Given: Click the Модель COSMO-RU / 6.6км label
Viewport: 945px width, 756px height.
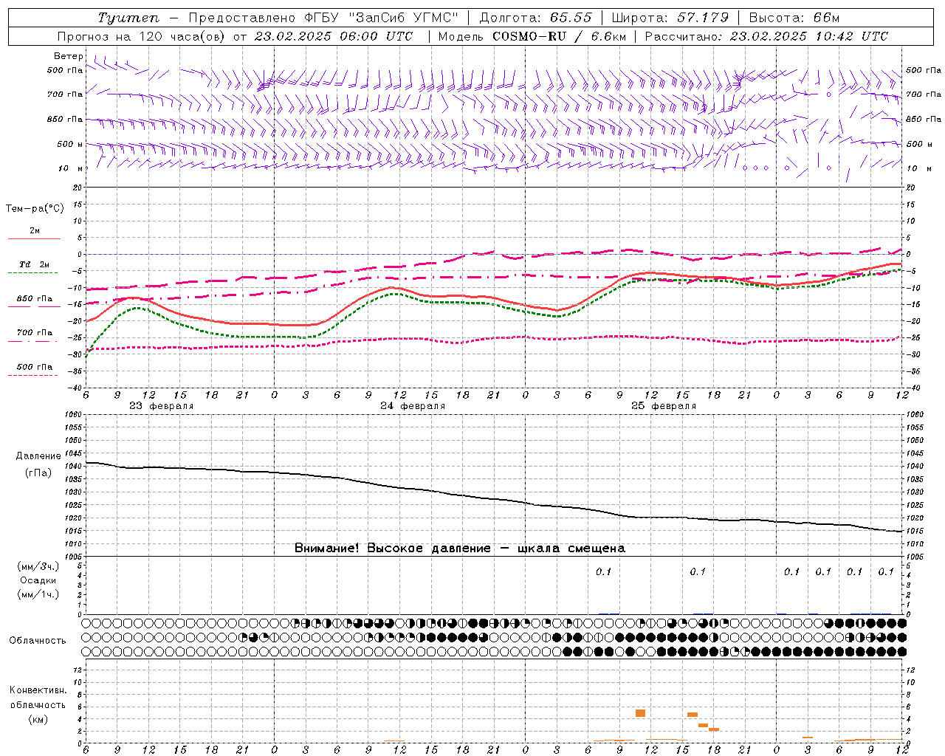Looking at the screenshot, I should click(532, 36).
